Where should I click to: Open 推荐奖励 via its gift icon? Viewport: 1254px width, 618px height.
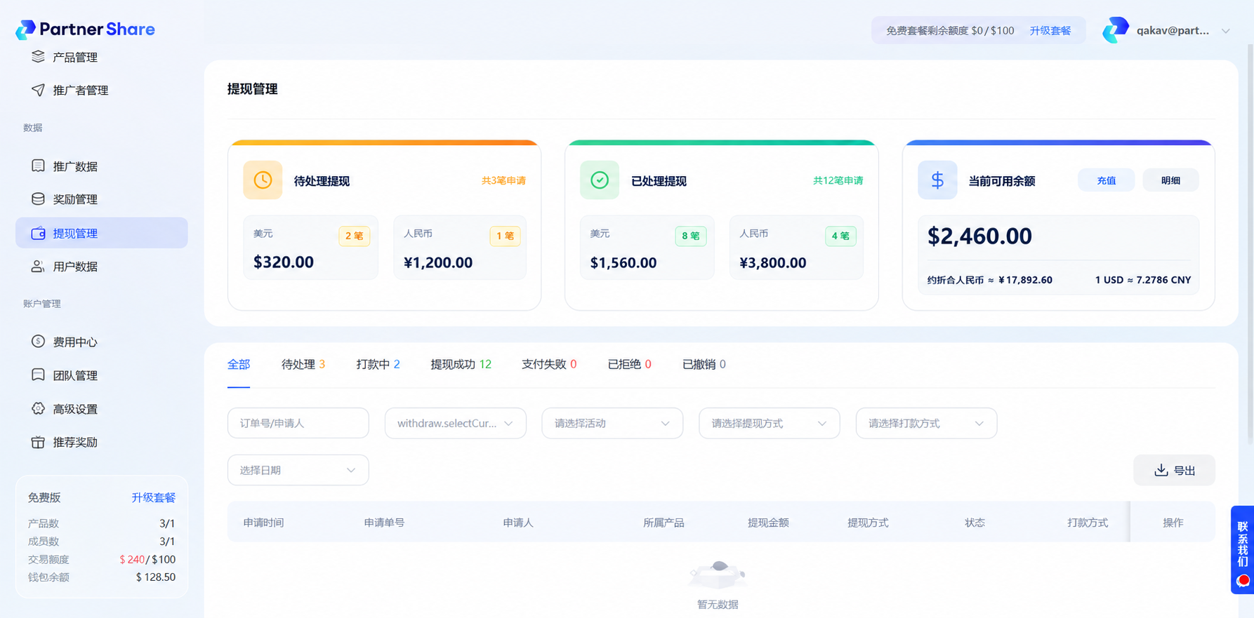[x=38, y=442]
